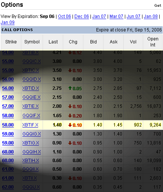Click the Chg column header
163x192 pixels.
(73, 42)
